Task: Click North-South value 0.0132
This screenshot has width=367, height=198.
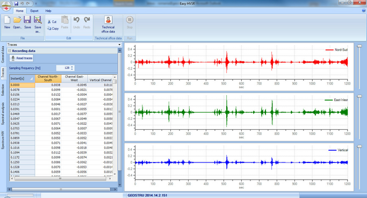Action: [x=48, y=95]
